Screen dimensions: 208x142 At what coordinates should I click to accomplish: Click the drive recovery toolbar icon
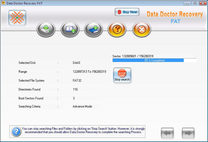pos(46,29)
